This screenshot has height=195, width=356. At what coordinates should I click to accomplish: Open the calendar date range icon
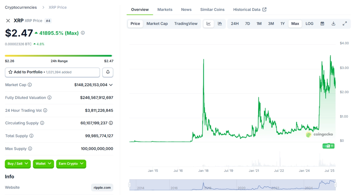tap(322, 23)
